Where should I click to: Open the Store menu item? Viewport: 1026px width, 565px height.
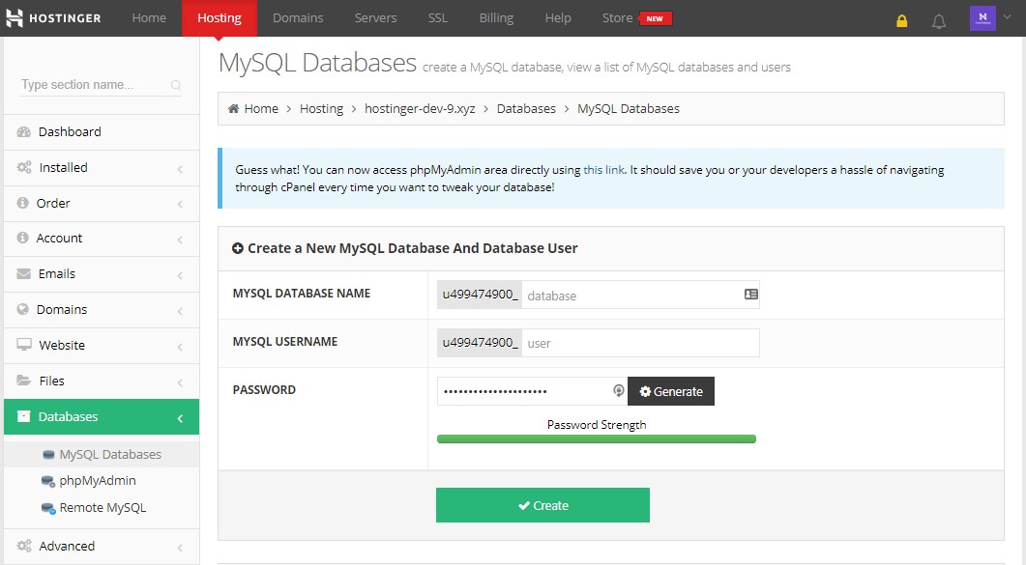(617, 17)
